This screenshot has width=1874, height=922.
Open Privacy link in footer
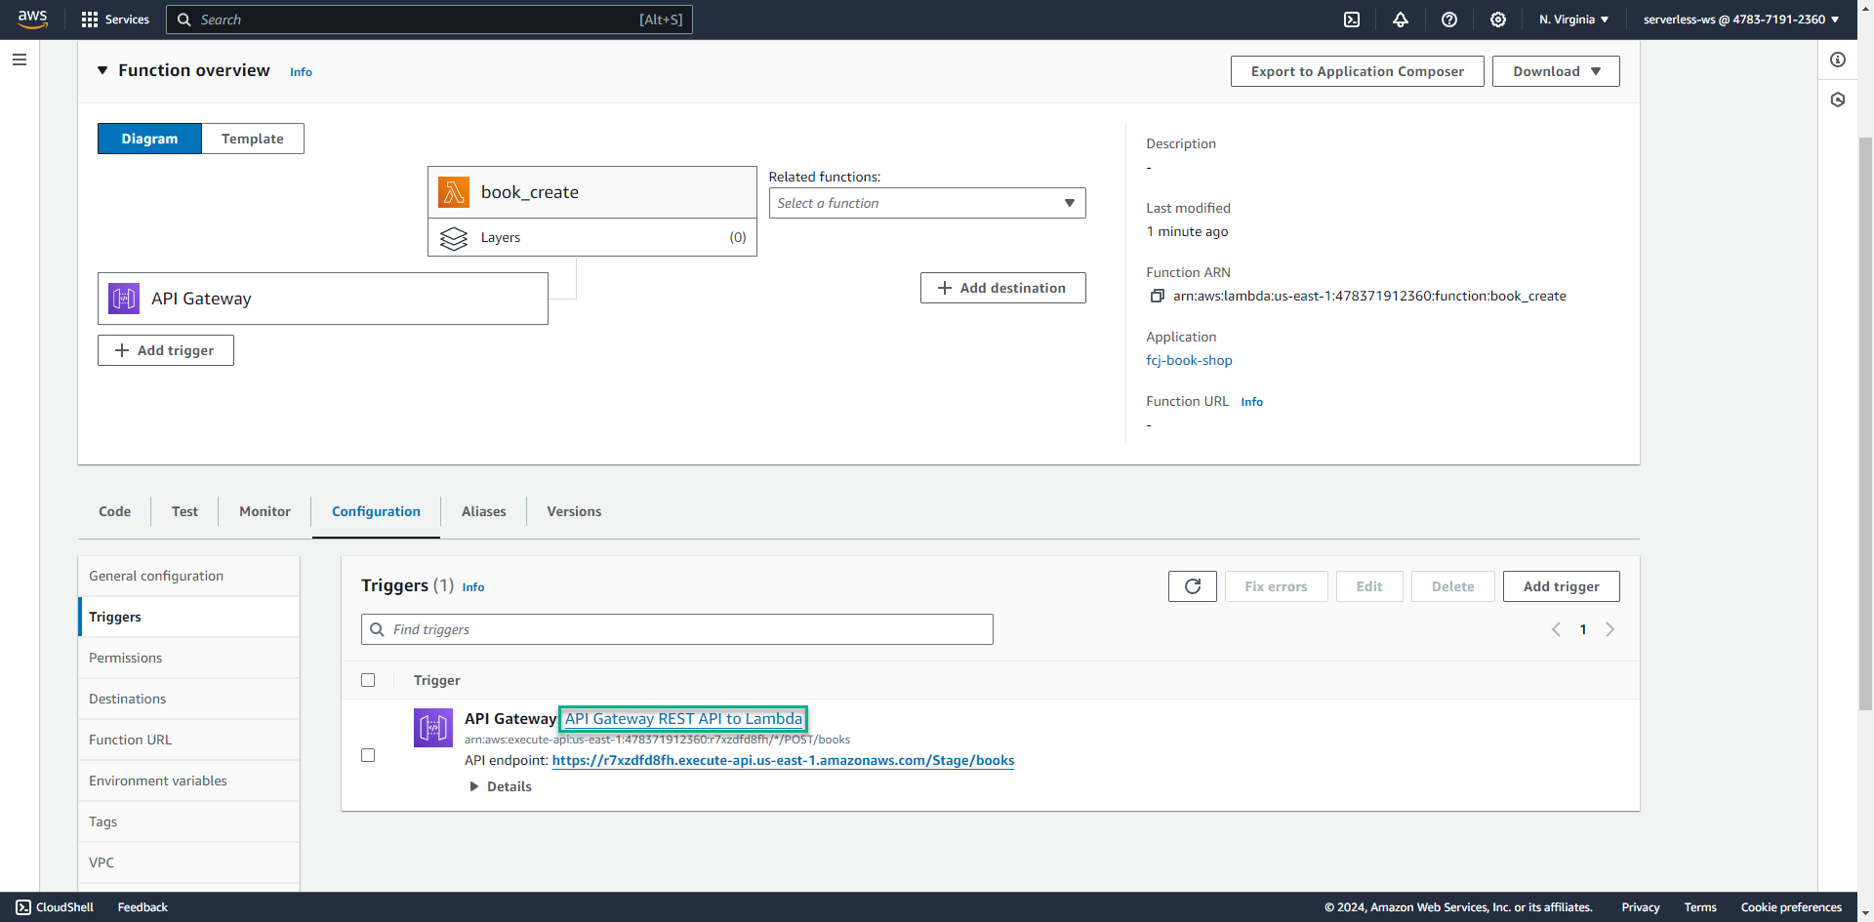click(x=1641, y=907)
